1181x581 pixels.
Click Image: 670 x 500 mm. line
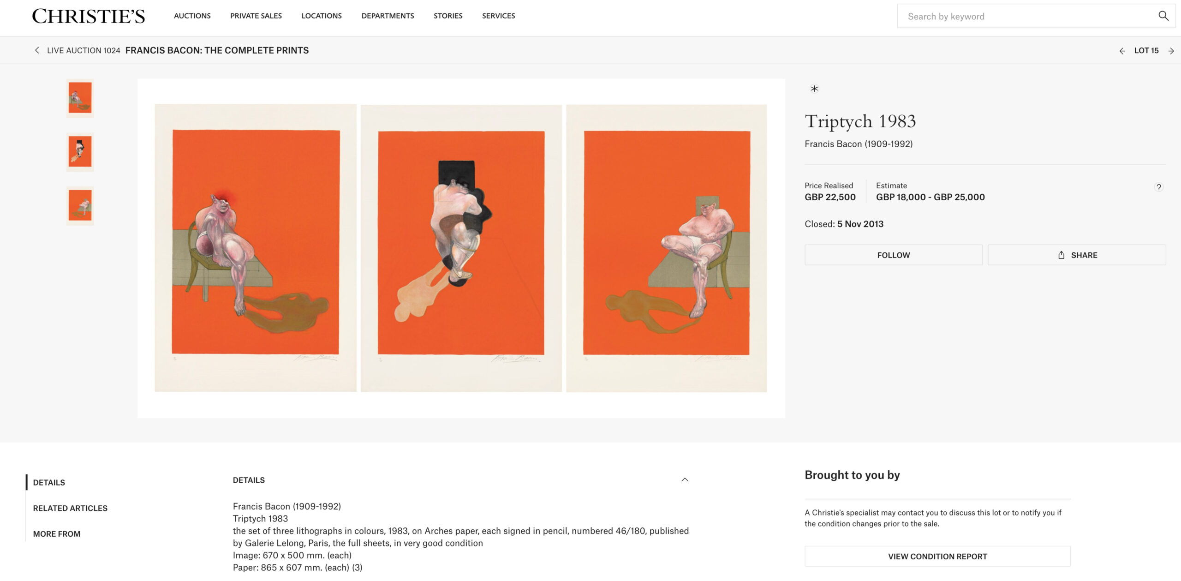click(x=292, y=555)
